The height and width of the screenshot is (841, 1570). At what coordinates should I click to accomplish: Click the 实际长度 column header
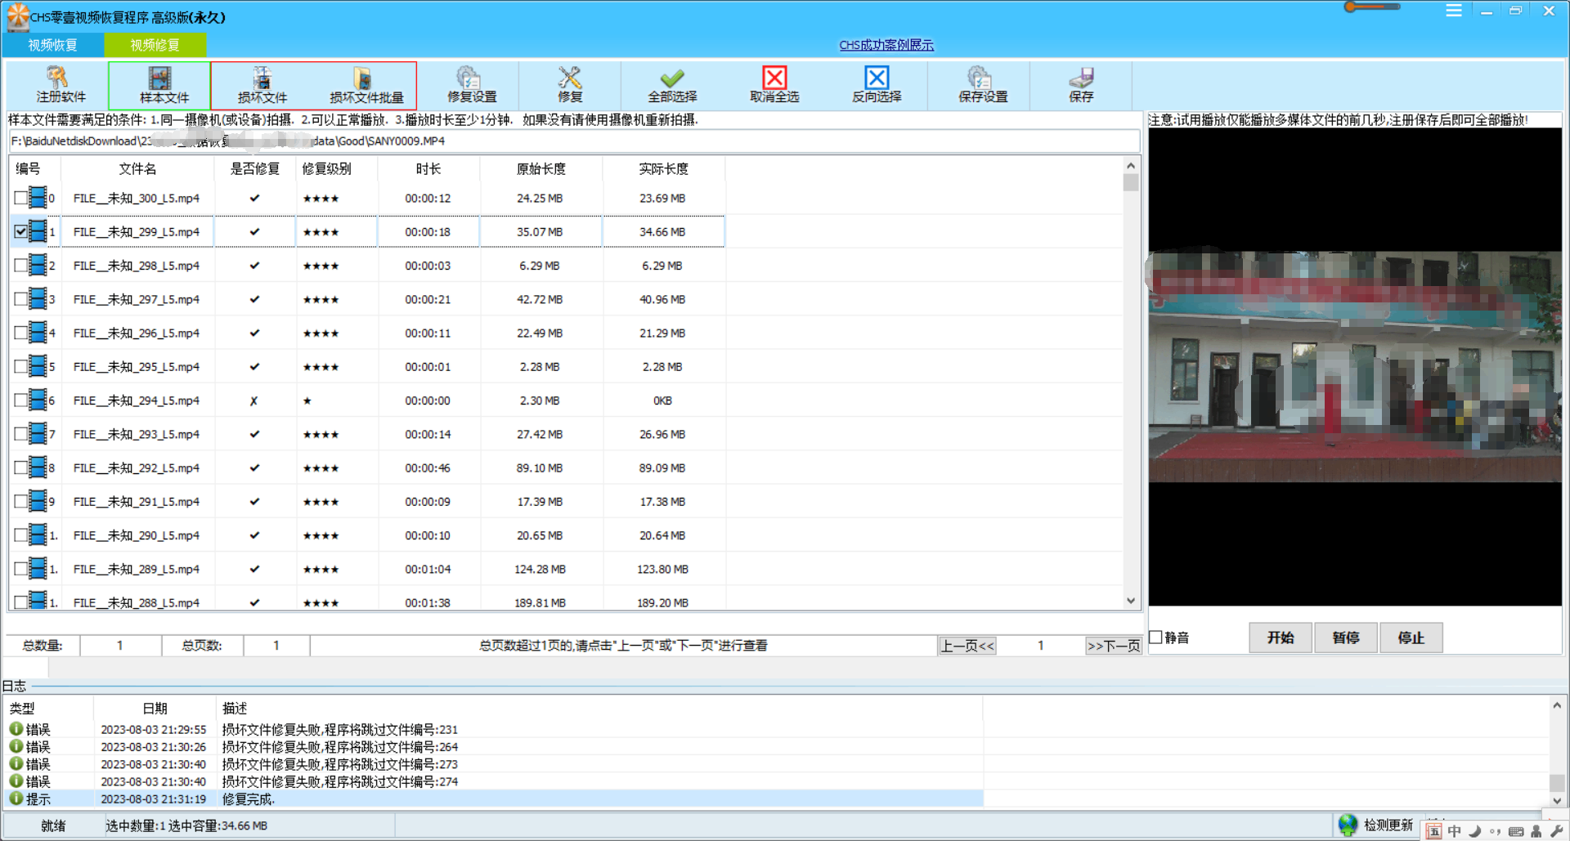coord(663,168)
